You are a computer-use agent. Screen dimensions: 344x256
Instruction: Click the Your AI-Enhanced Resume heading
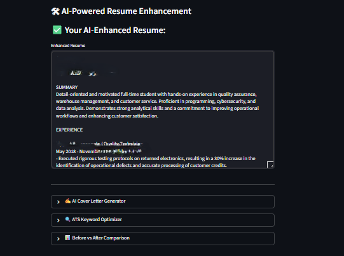115,30
